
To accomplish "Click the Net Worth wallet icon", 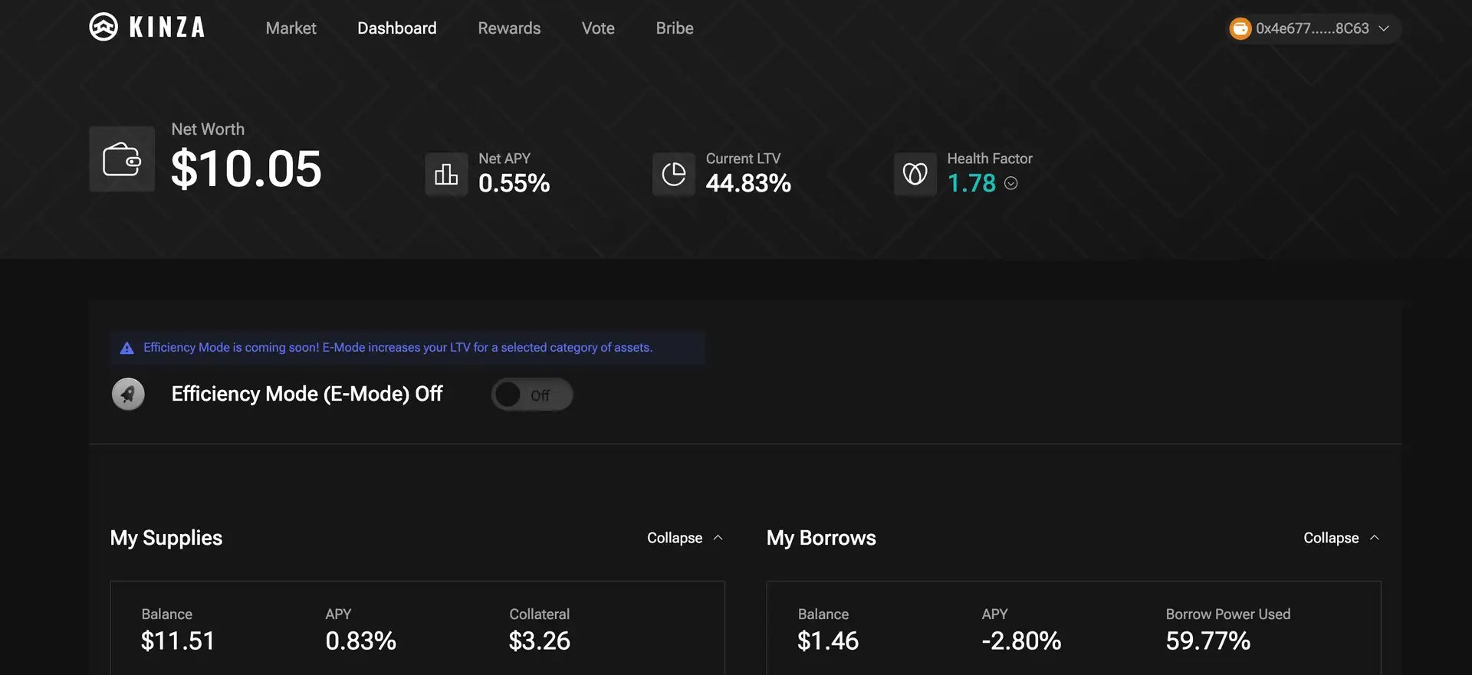I will [122, 159].
